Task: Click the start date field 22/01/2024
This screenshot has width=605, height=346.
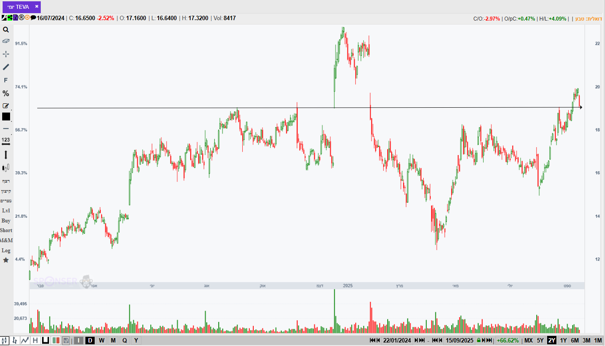Action: point(397,340)
